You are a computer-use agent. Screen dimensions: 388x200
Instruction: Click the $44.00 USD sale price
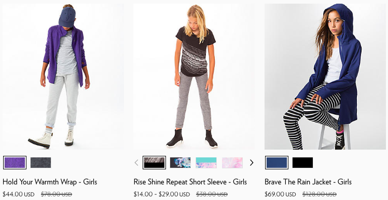click(x=19, y=194)
